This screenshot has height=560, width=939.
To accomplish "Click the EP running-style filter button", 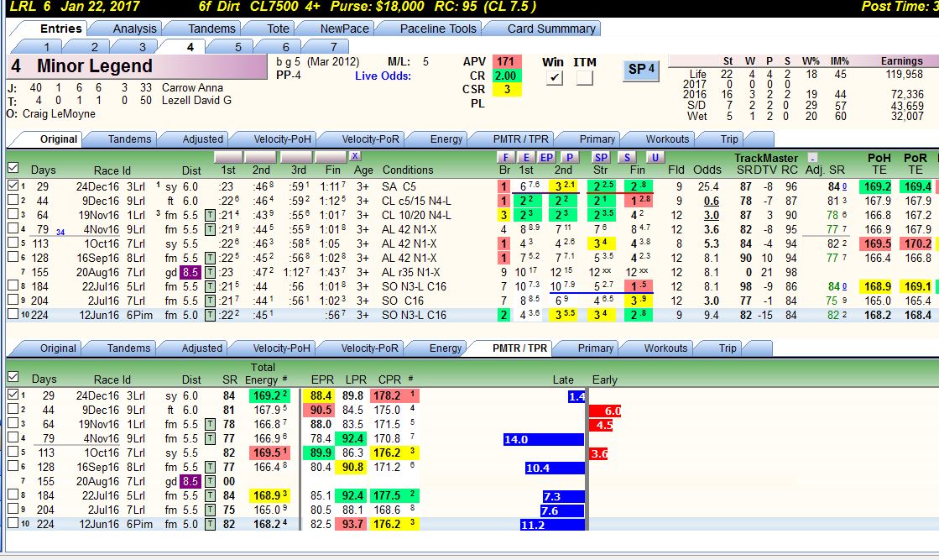I will coord(546,157).
